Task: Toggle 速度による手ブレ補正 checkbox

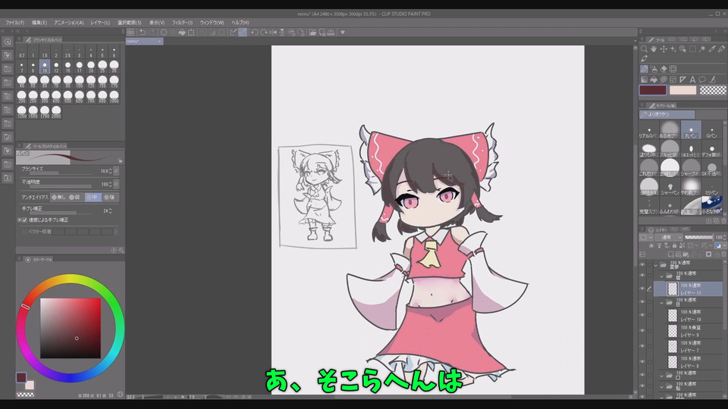Action: coord(24,220)
